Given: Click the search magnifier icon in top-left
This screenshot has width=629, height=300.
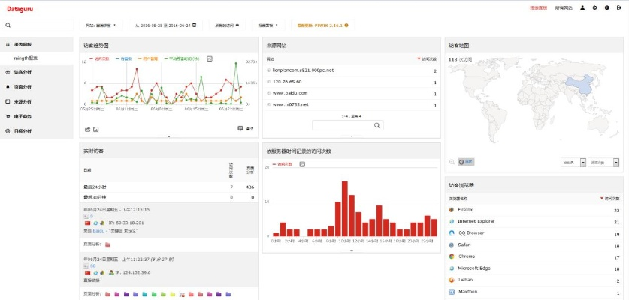Looking at the screenshot, I should pos(8,25).
